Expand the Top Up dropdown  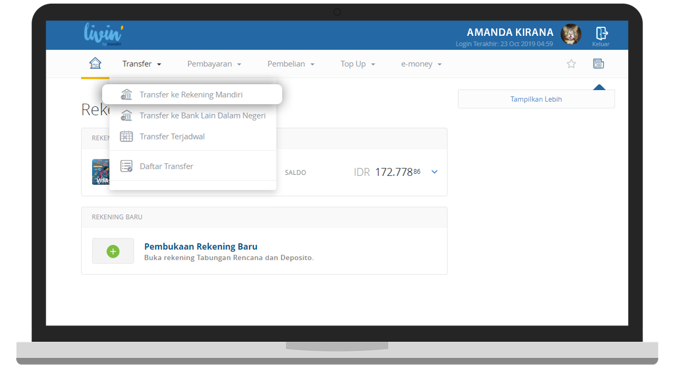point(358,64)
